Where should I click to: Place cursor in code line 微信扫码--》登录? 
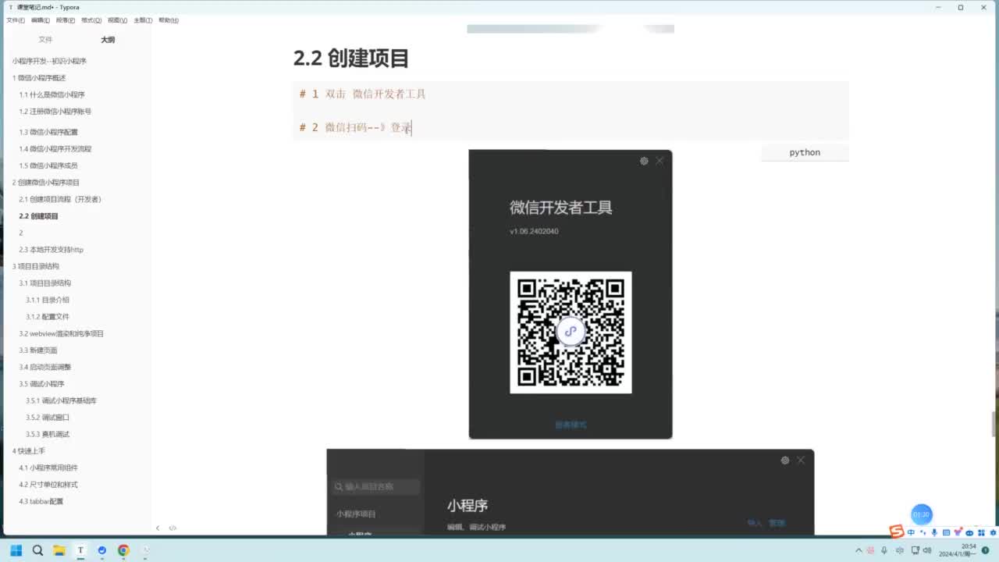point(356,127)
